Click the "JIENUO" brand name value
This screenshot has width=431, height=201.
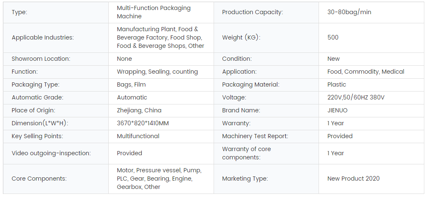click(337, 110)
